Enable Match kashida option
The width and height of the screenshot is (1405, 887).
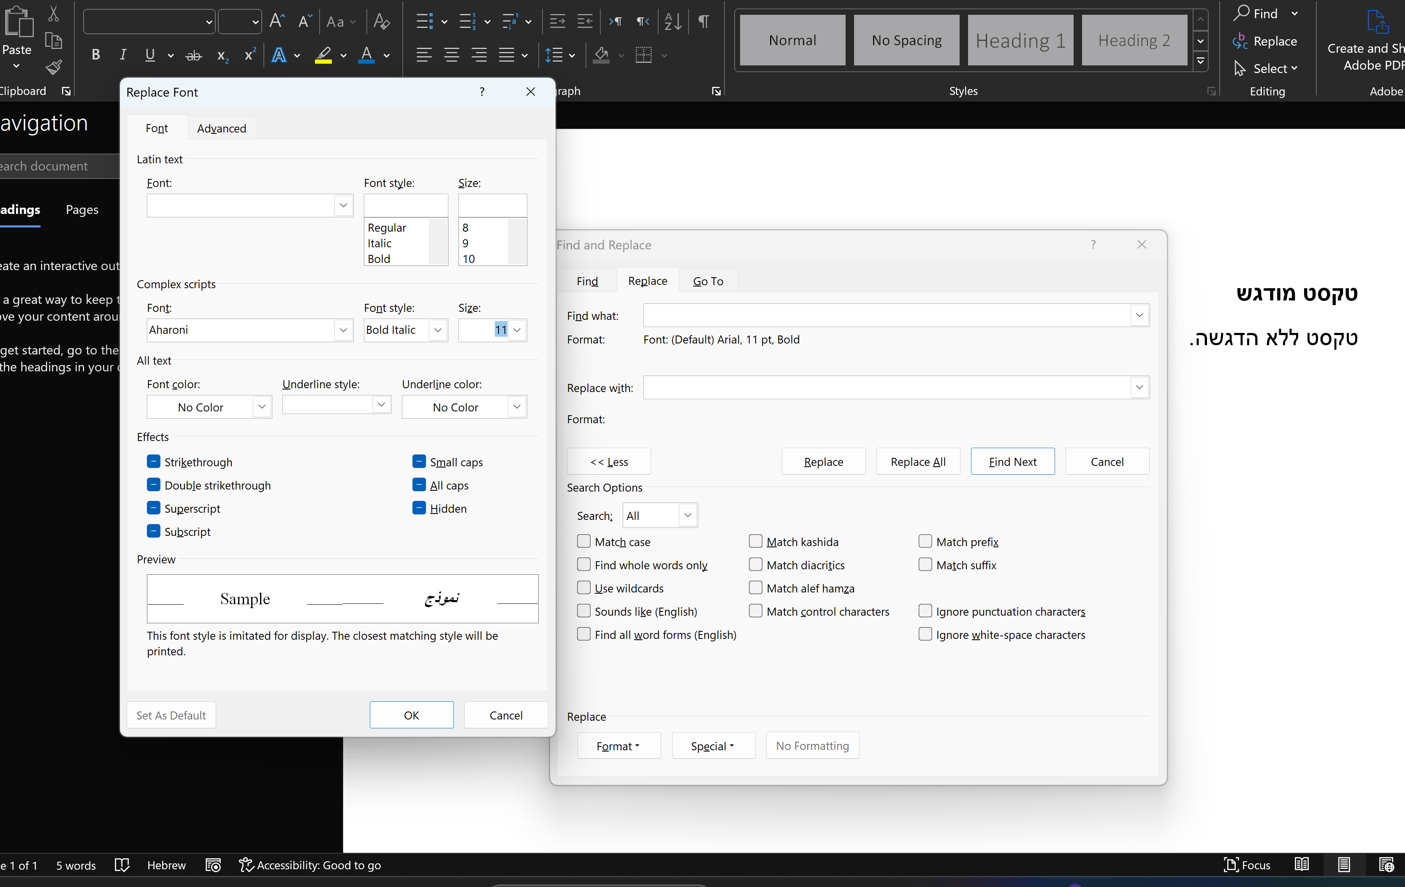click(x=756, y=541)
